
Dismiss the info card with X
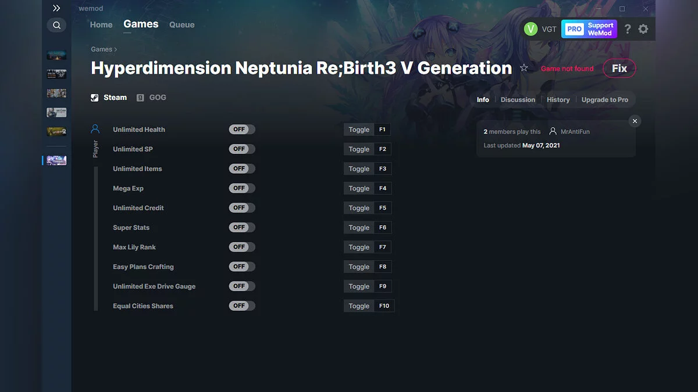(x=635, y=121)
